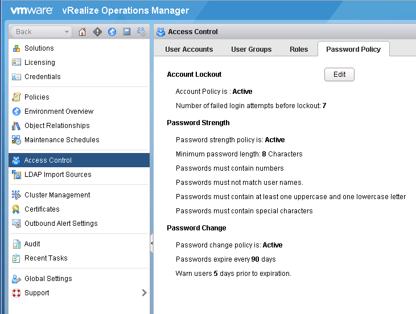
Task: Click the Support lifebuoy icon
Action: (x=17, y=293)
